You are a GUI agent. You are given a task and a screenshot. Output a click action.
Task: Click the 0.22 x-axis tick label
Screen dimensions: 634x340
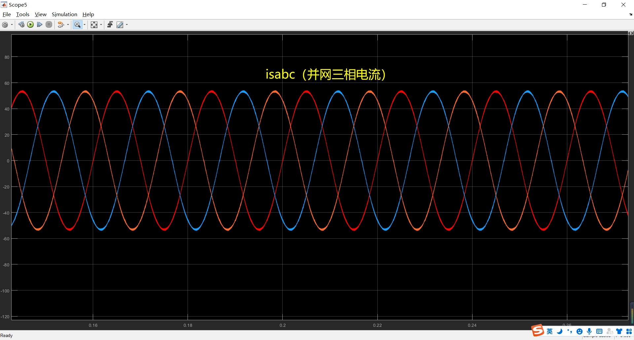point(377,325)
